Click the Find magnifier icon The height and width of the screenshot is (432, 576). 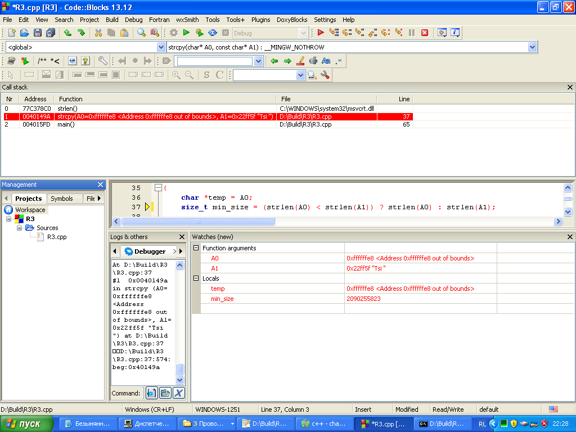point(141,33)
